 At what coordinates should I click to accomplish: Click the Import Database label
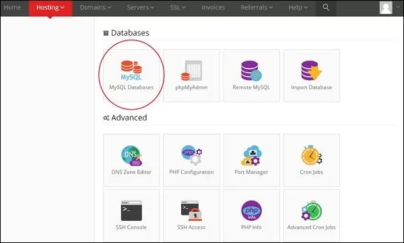312,88
